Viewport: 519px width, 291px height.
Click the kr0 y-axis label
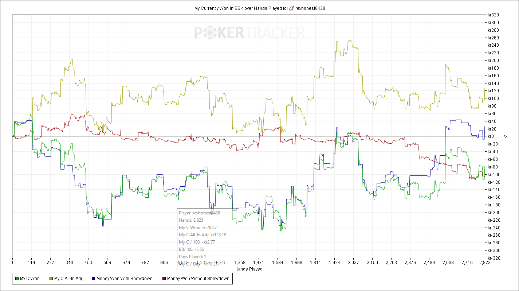491,136
